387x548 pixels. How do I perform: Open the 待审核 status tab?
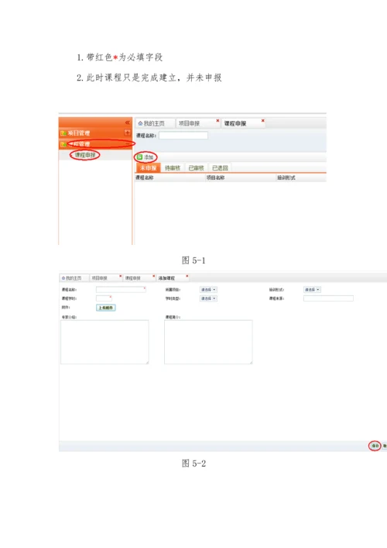tap(173, 168)
